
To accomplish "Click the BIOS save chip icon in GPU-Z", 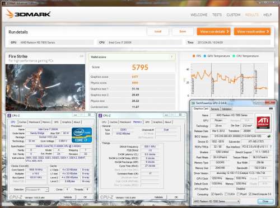I will pos(269,136).
